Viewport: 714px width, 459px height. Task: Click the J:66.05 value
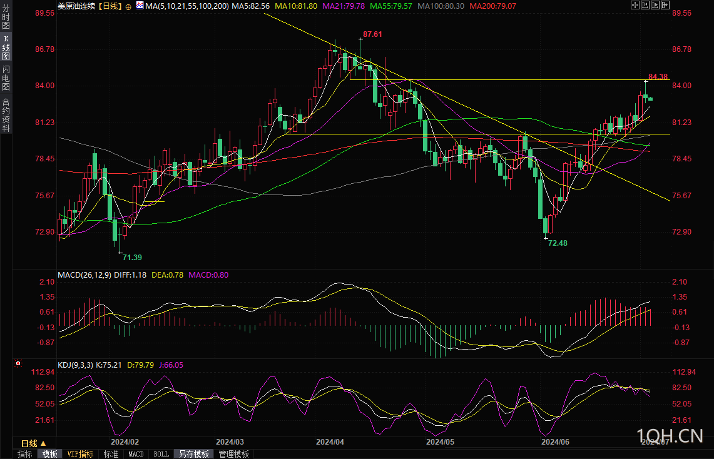pos(171,365)
